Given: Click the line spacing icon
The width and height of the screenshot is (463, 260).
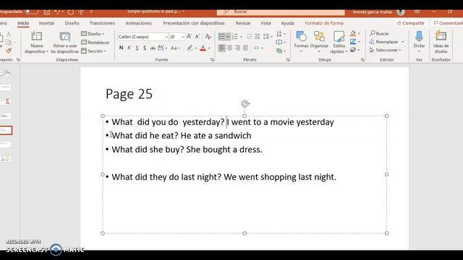Looking at the screenshot, I should point(266,37).
